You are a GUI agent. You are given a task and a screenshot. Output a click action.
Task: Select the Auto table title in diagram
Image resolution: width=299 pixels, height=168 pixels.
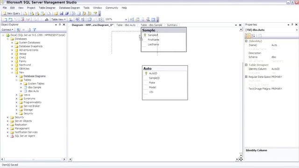click(148, 69)
